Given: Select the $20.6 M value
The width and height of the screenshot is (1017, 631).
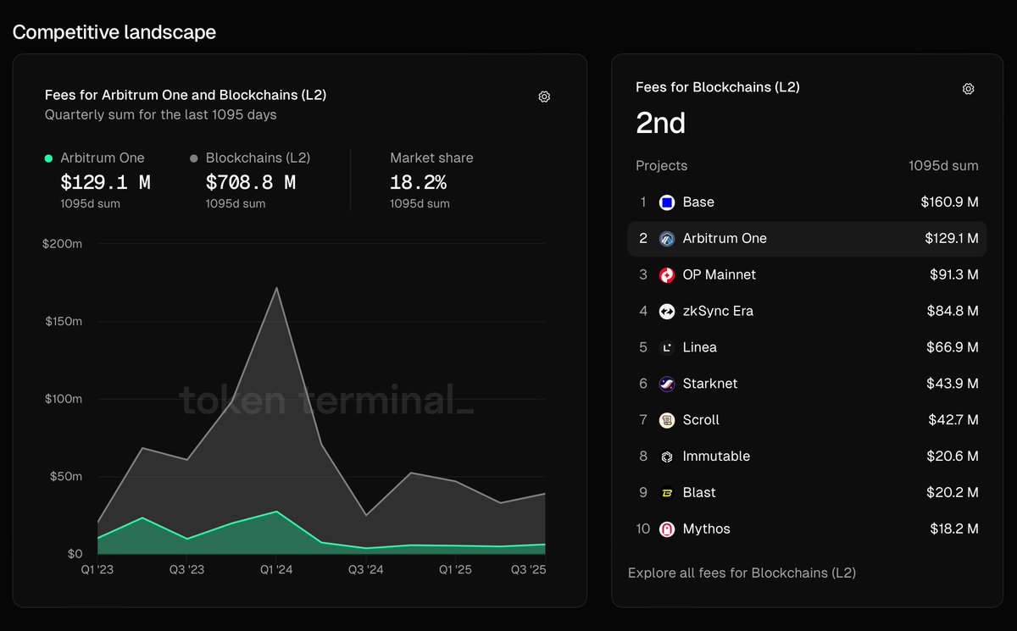Looking at the screenshot, I should (953, 457).
